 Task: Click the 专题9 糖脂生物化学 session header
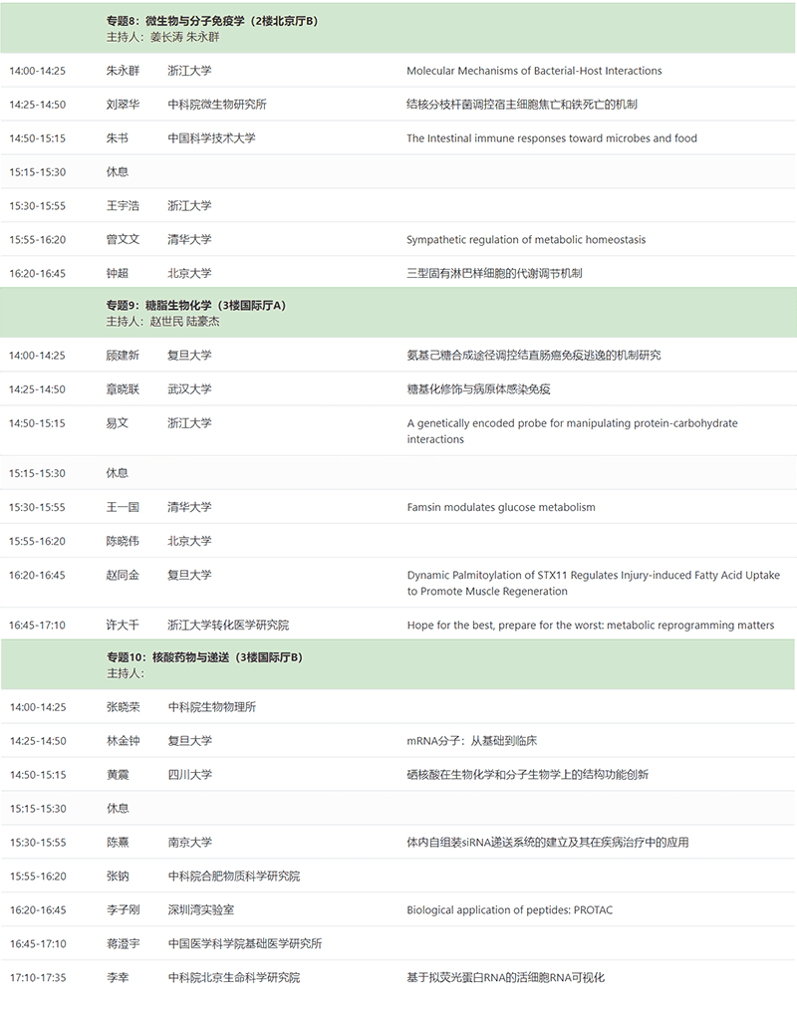pyautogui.click(x=196, y=306)
